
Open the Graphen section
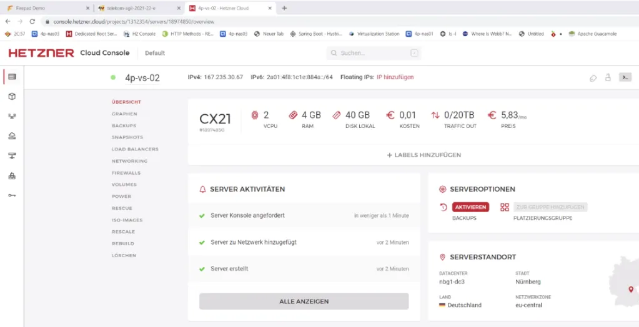tap(124, 114)
